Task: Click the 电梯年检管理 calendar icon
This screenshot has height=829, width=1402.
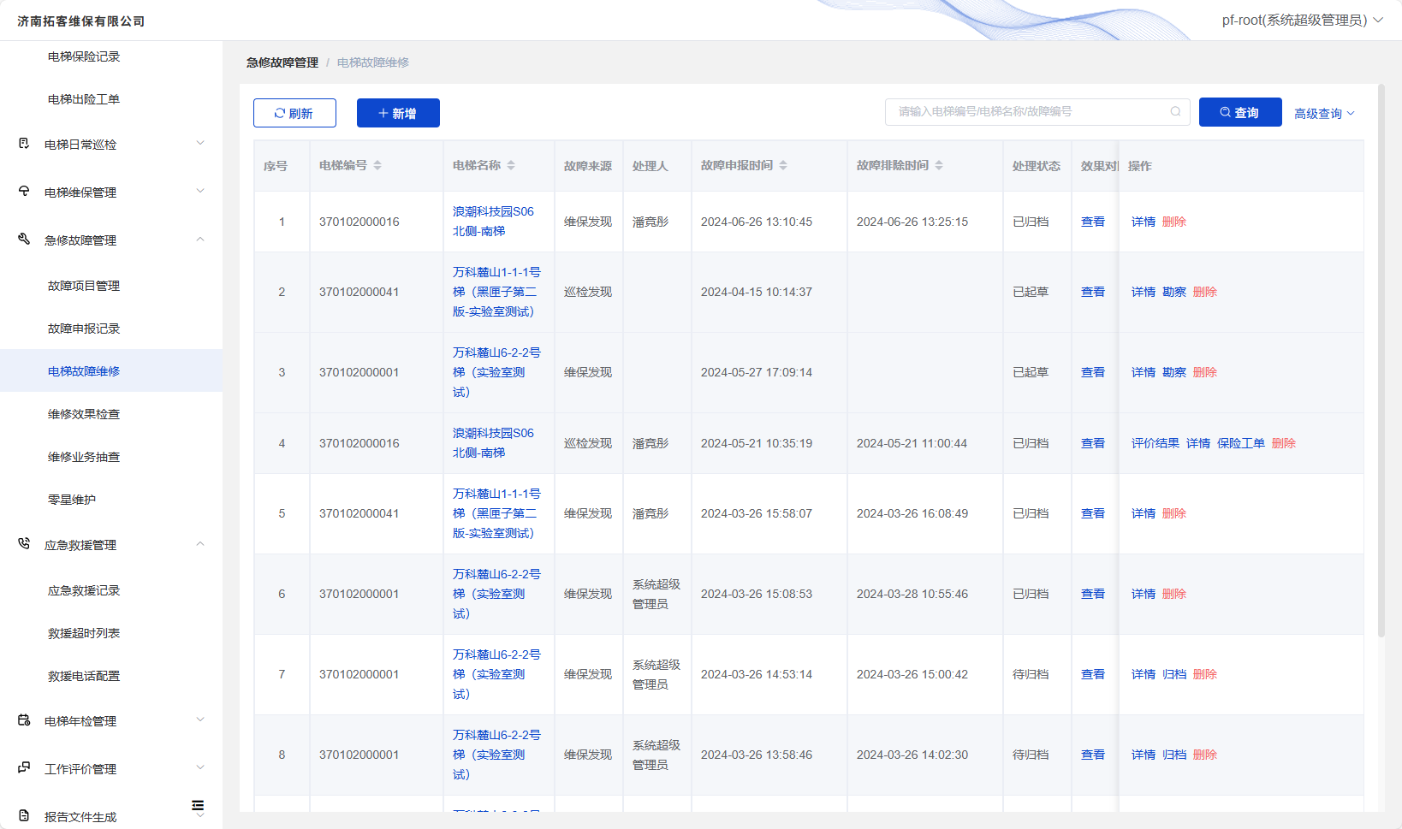Action: [24, 720]
